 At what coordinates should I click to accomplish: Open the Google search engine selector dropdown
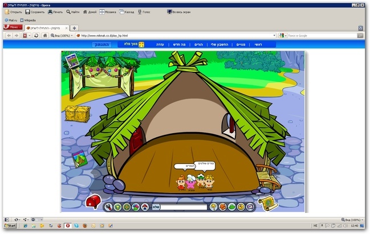pos(283,35)
